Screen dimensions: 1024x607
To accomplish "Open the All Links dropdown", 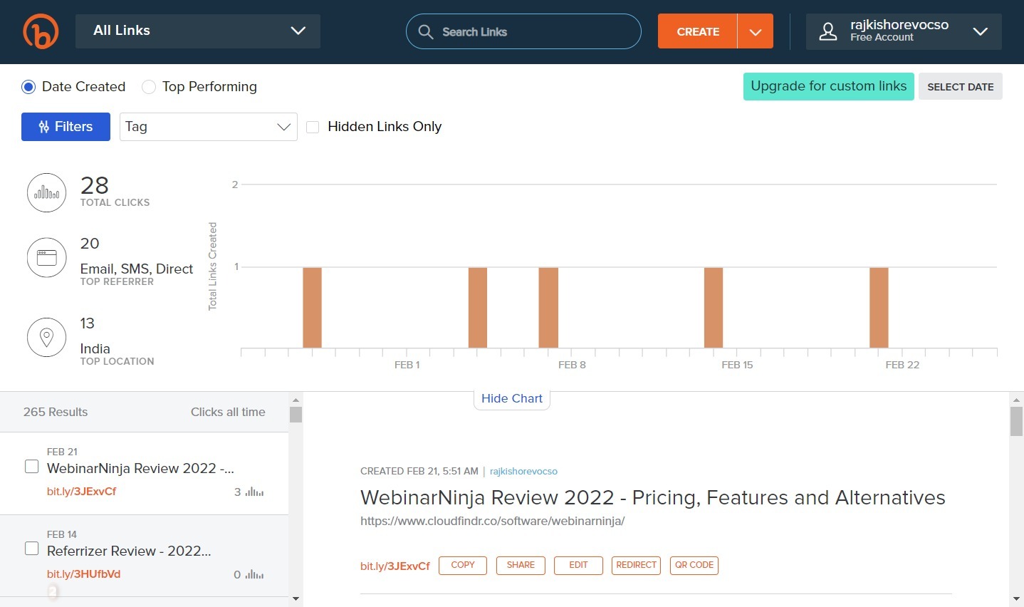I will [198, 31].
